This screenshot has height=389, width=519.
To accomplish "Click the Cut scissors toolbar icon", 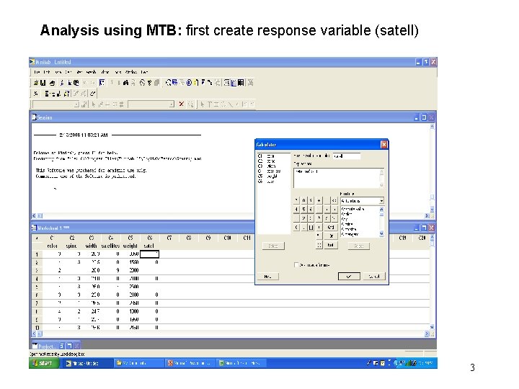I will click(x=62, y=83).
